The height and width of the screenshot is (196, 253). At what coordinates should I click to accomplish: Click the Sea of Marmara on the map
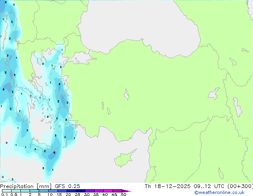click(82, 58)
